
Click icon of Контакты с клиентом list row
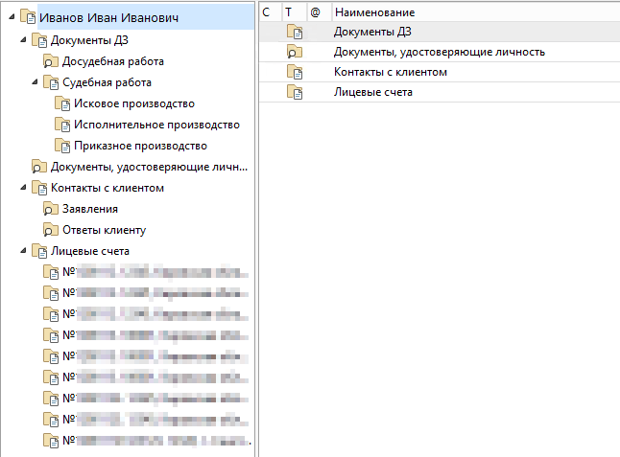297,73
